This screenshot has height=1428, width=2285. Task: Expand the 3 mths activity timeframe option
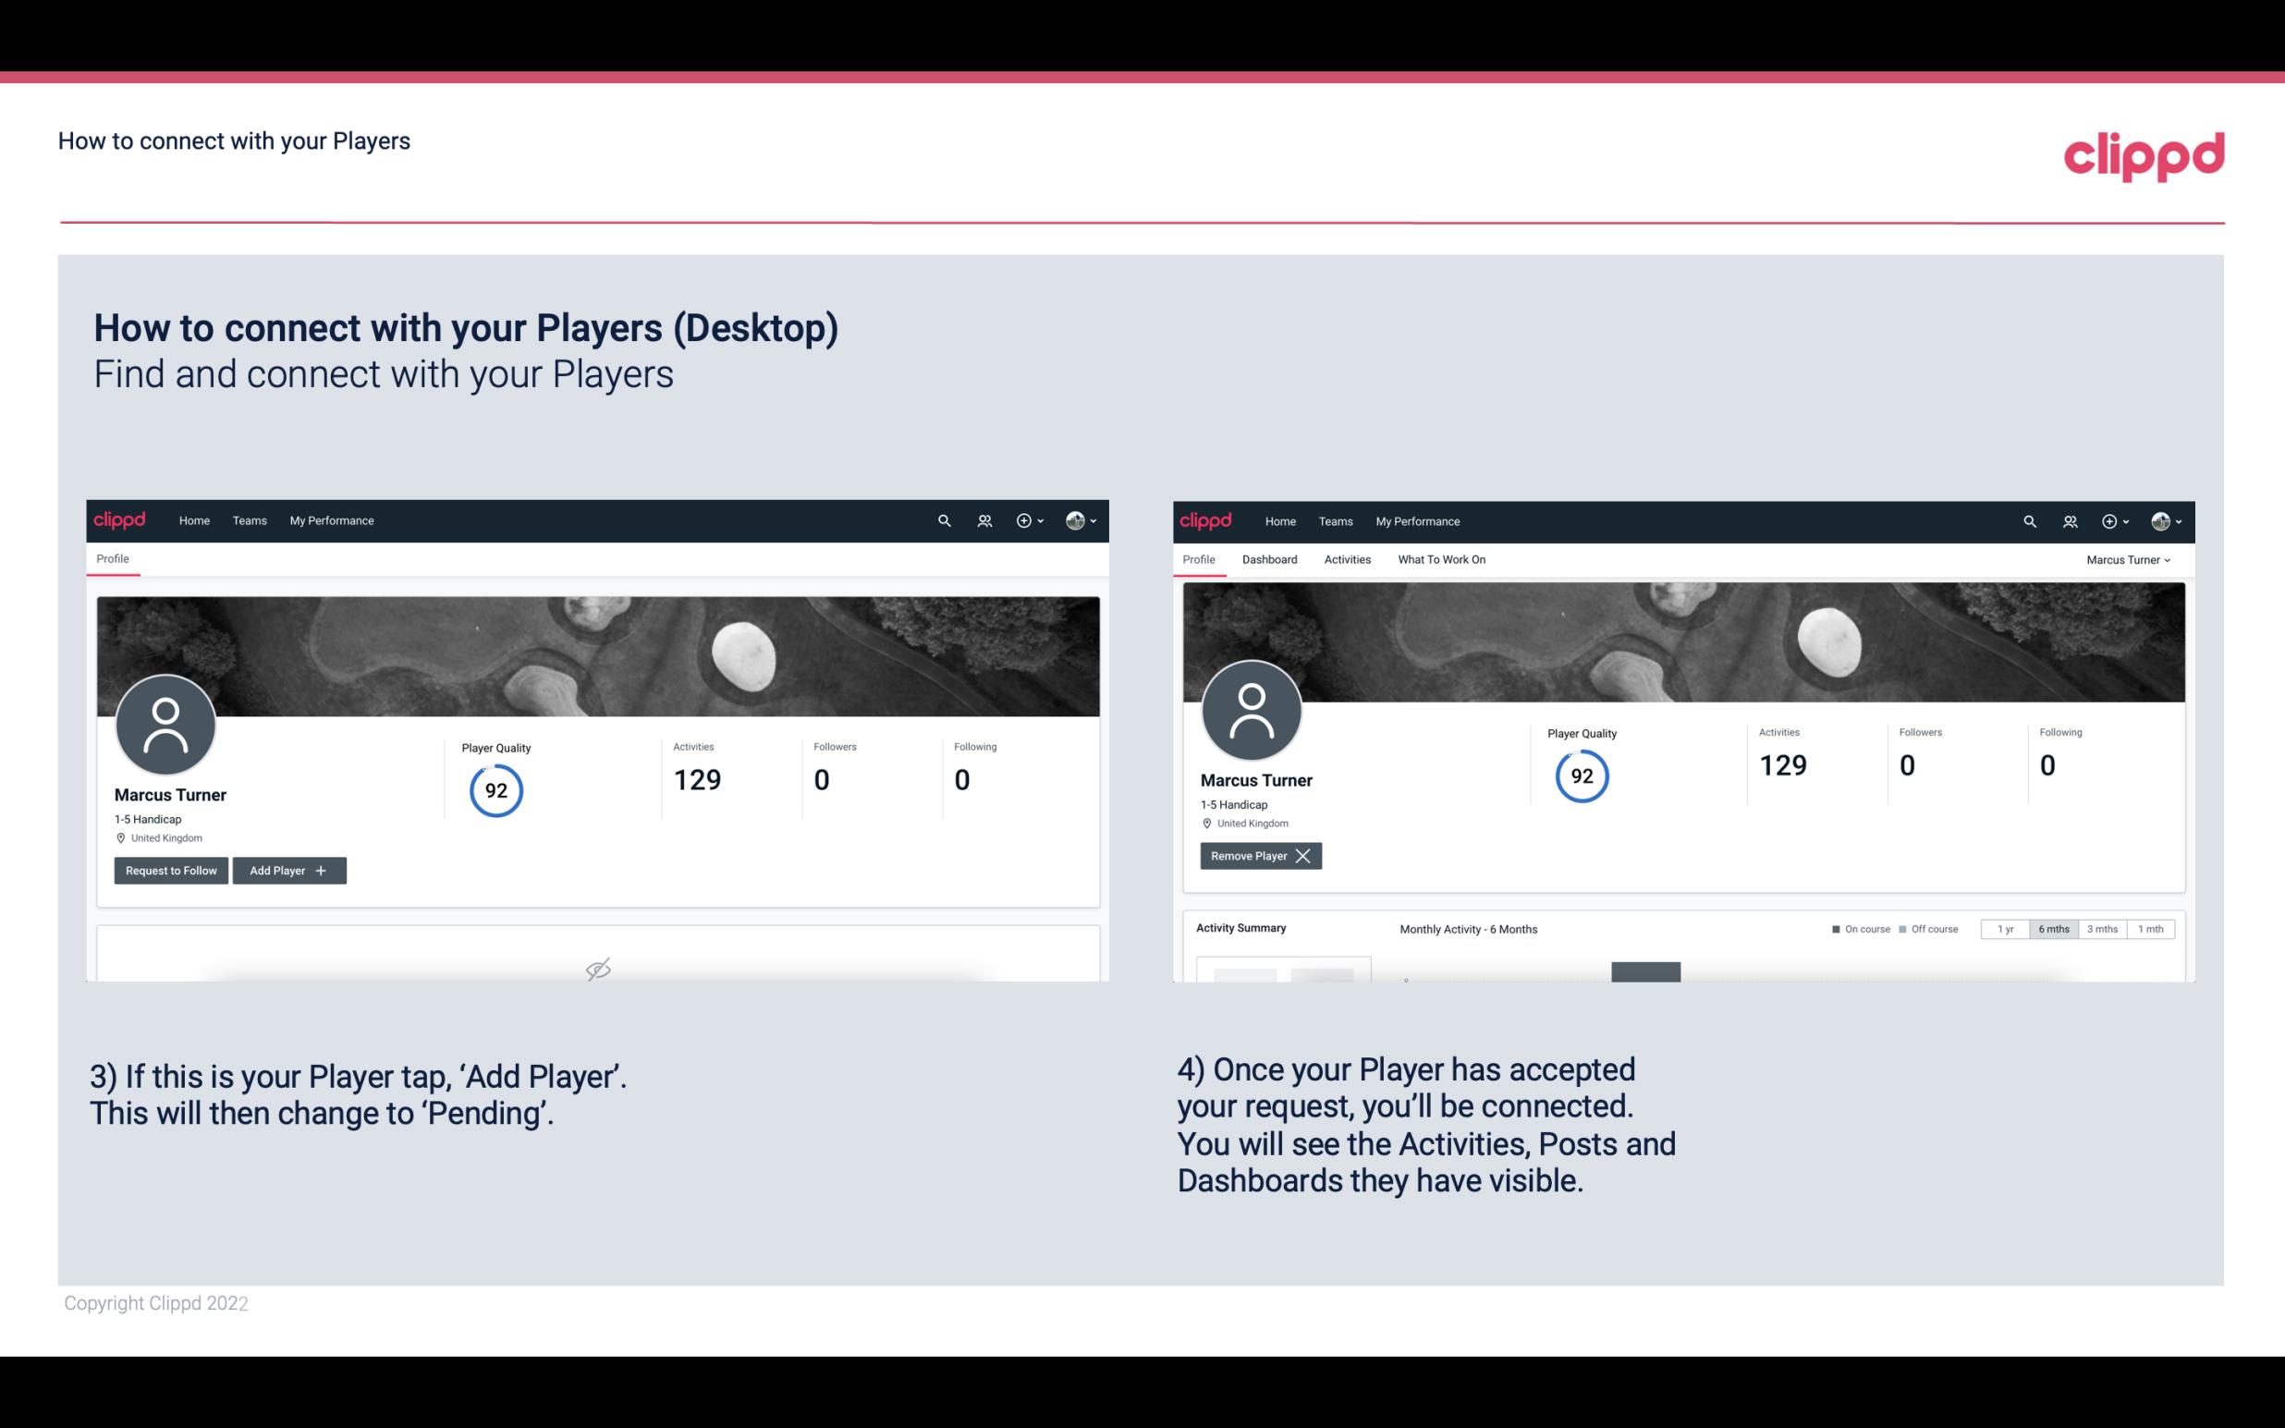[2102, 928]
